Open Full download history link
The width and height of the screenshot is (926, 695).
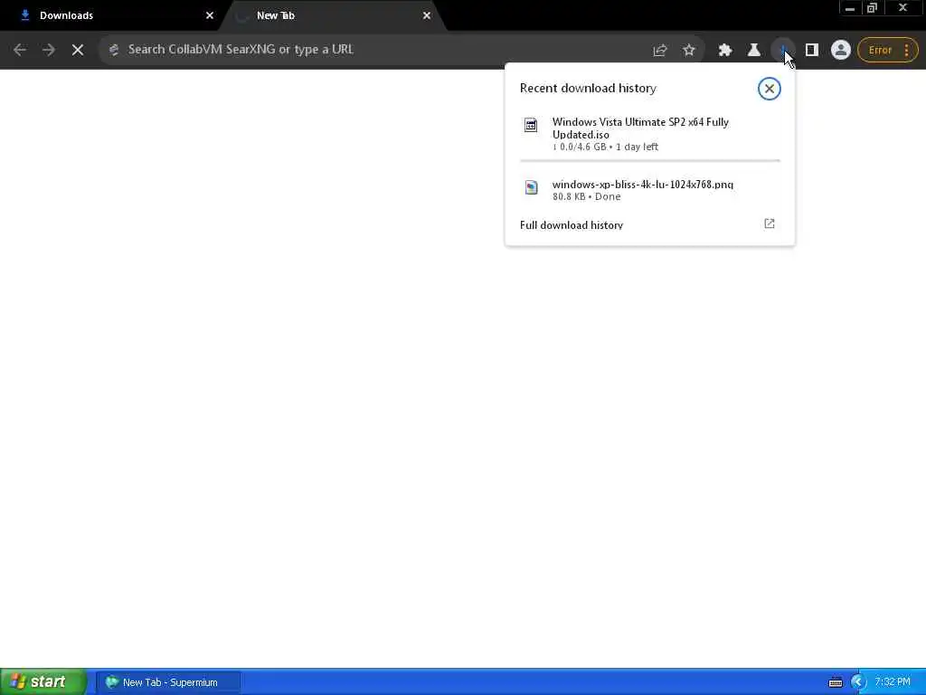tap(572, 225)
